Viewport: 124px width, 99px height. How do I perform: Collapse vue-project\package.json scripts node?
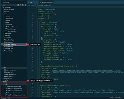[3, 86]
